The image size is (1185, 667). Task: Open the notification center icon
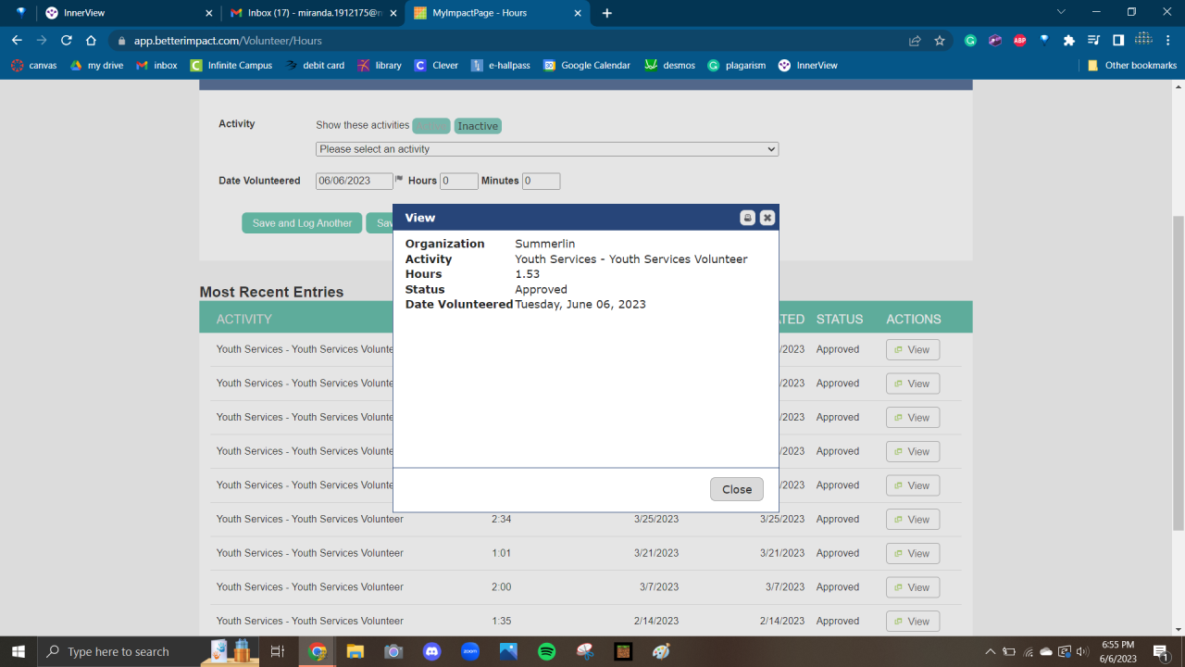1161,651
